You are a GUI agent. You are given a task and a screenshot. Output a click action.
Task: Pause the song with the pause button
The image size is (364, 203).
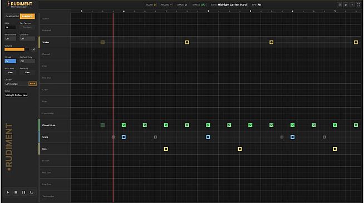(x=23, y=192)
